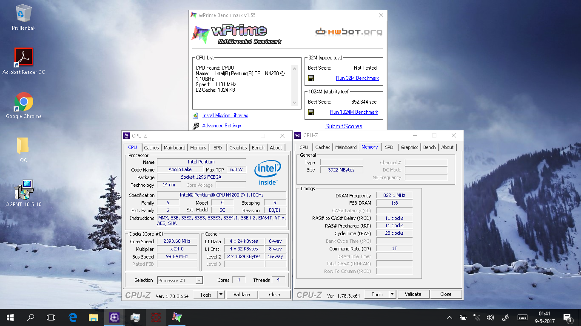Click DRAM Frequency value 822.1 MHz
The width and height of the screenshot is (581, 326).
coord(394,196)
